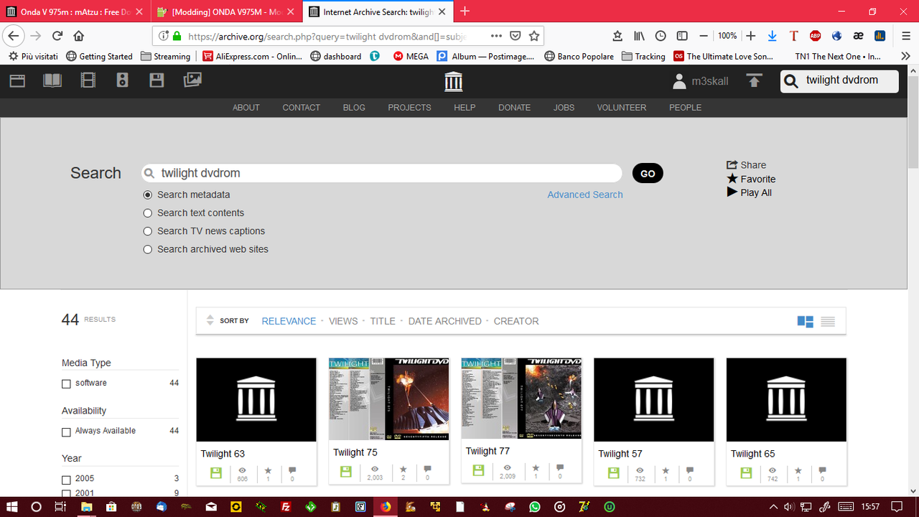The height and width of the screenshot is (517, 919).
Task: Open the Software (floppy) icon in Archive navbar
Action: (157, 80)
